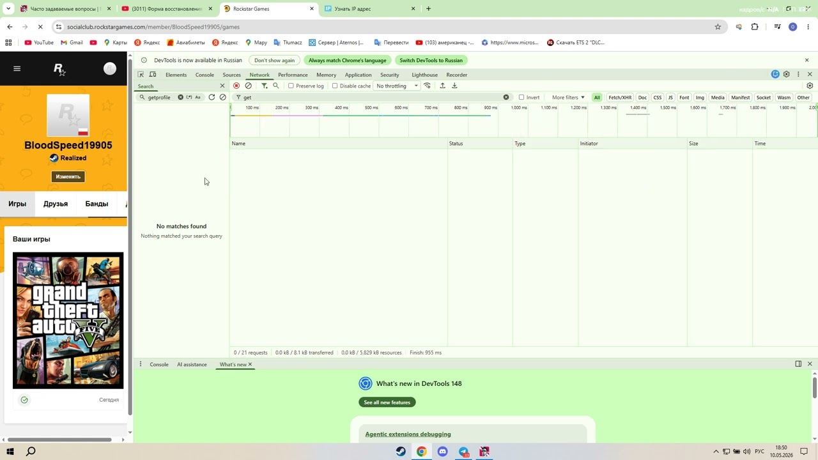Viewport: 818px width, 460px height.
Task: Click the Chrome address bar URL
Action: coord(153,27)
